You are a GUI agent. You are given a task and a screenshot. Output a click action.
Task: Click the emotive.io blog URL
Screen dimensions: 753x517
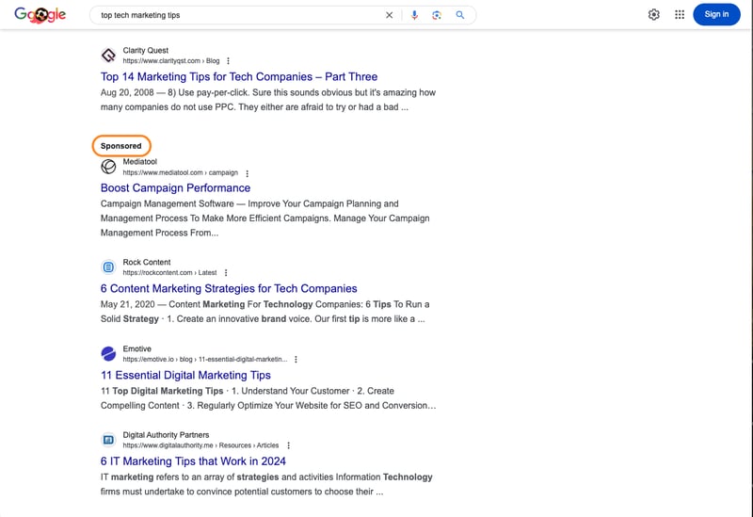point(205,360)
